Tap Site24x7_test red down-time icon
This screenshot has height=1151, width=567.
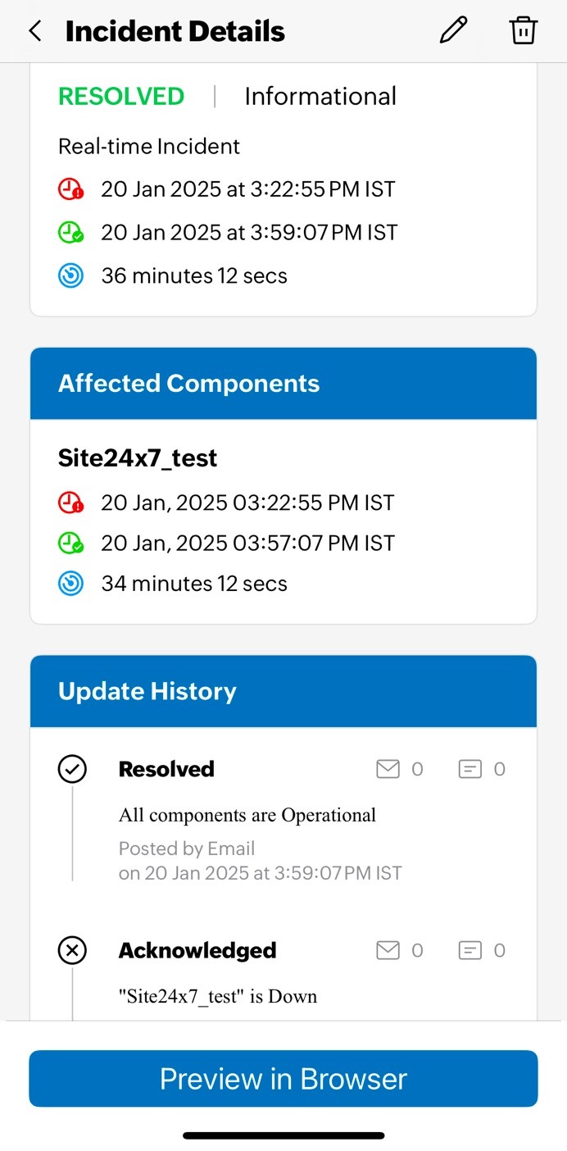tap(71, 503)
